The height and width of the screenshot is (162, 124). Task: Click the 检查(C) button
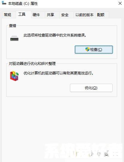[x=94, y=50]
